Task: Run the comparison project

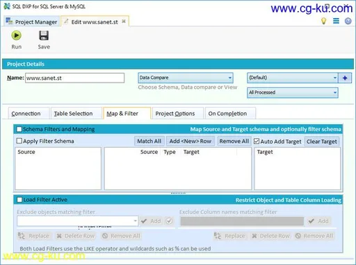Action: tap(16, 40)
